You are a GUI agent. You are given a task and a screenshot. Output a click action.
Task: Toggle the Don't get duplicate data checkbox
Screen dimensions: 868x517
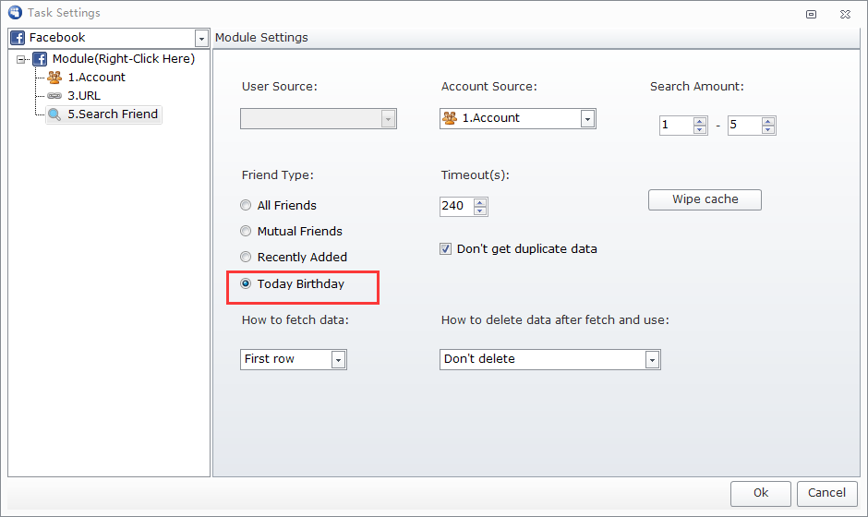tap(446, 249)
